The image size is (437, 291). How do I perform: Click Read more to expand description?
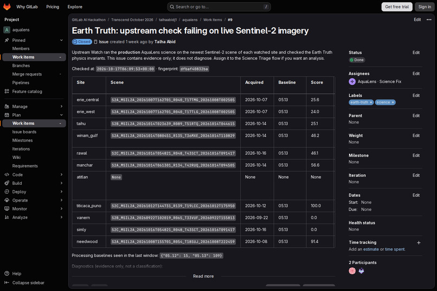[x=203, y=276]
